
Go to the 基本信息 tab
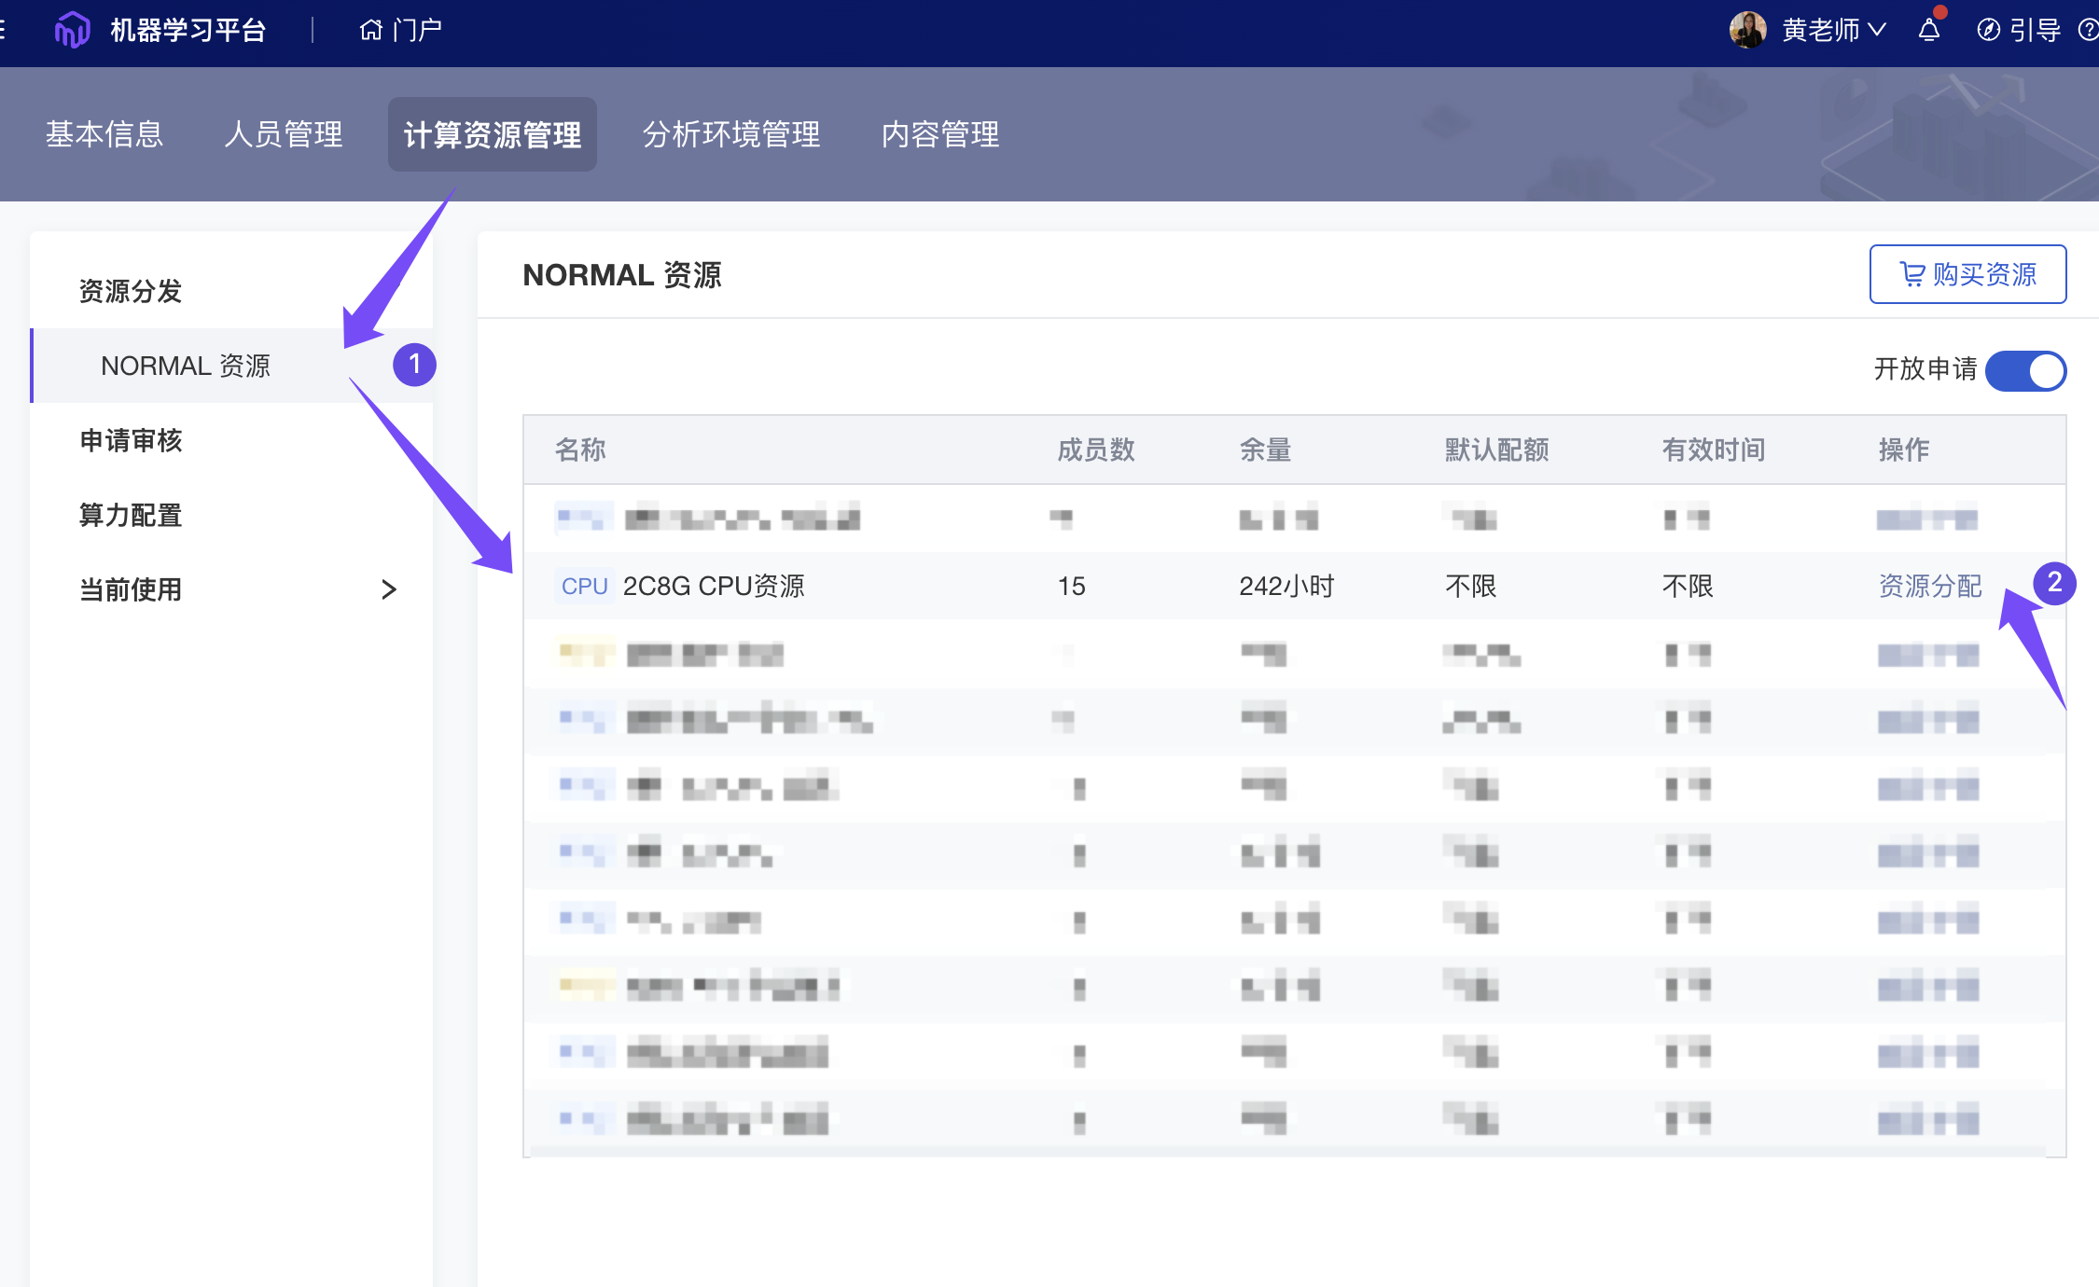(x=104, y=134)
